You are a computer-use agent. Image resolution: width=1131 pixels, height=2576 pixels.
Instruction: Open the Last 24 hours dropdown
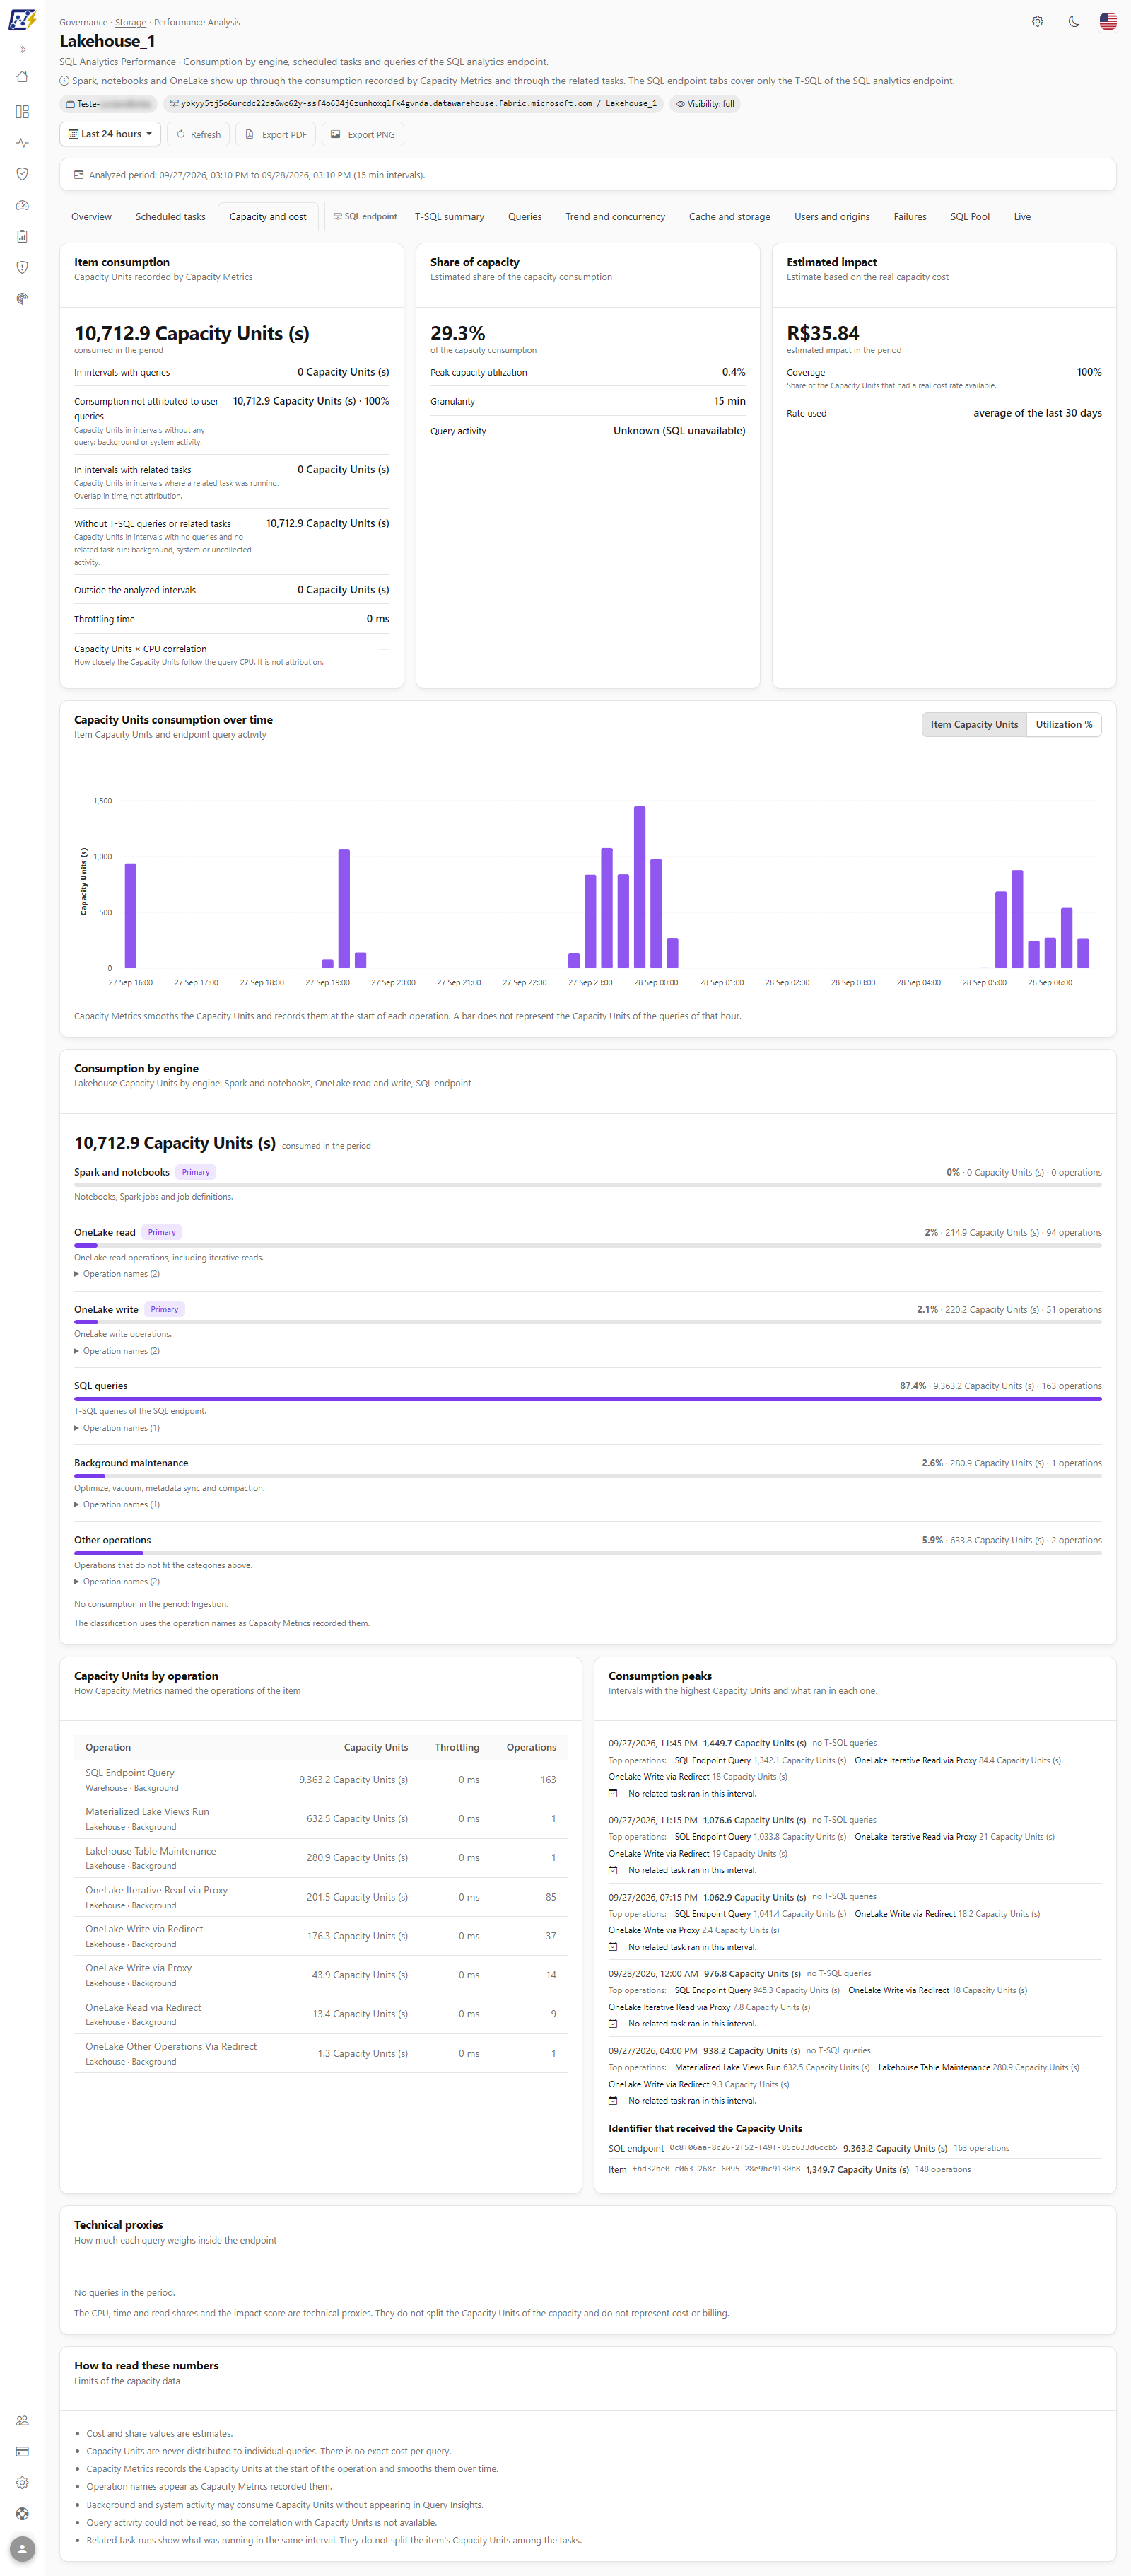(x=110, y=134)
